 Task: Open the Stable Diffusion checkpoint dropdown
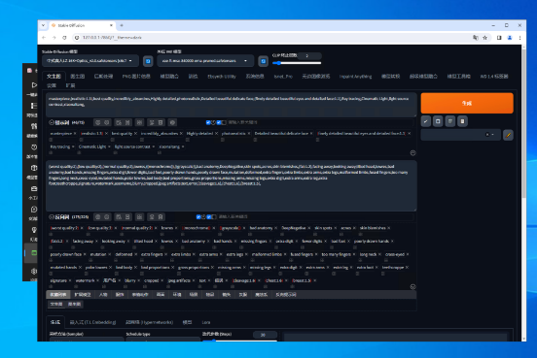point(90,61)
